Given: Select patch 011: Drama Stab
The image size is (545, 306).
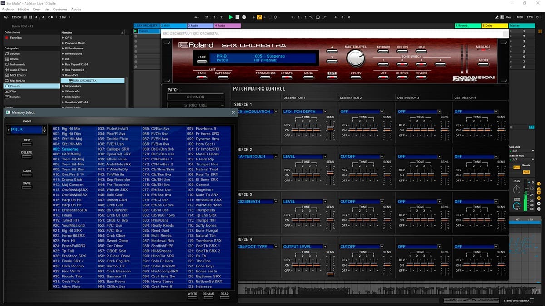Looking at the screenshot, I should 67,180.
